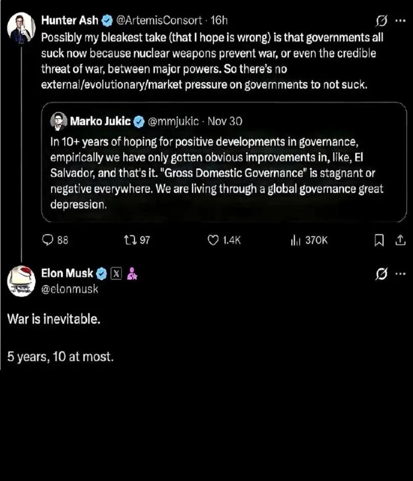The height and width of the screenshot is (481, 413).
Task: Open Hunter Ash's profile picture
Action: click(21, 28)
